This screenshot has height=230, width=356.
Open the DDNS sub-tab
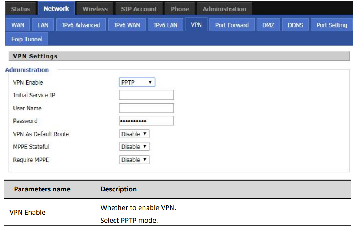[x=295, y=25]
